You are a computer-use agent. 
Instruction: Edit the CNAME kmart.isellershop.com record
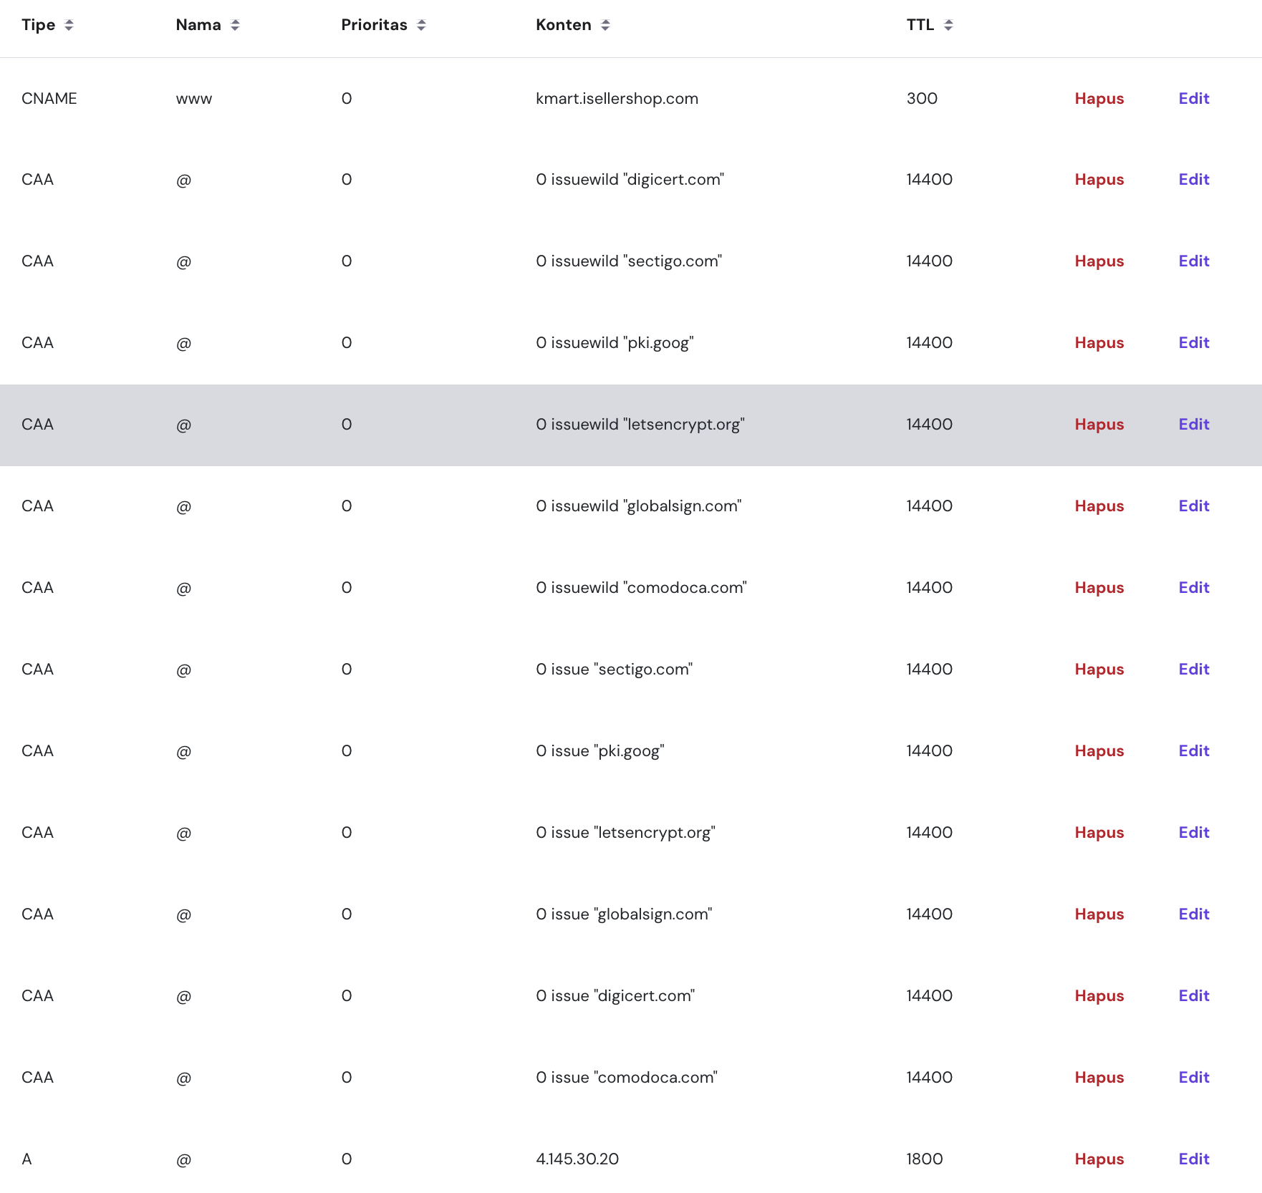coord(1193,99)
